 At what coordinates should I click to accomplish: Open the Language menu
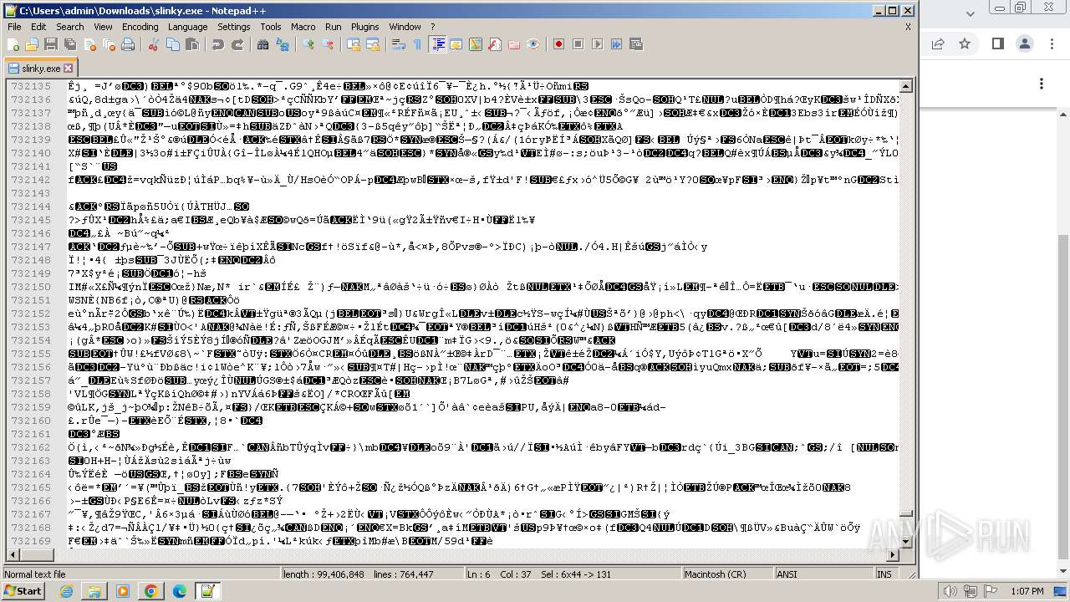tap(187, 27)
